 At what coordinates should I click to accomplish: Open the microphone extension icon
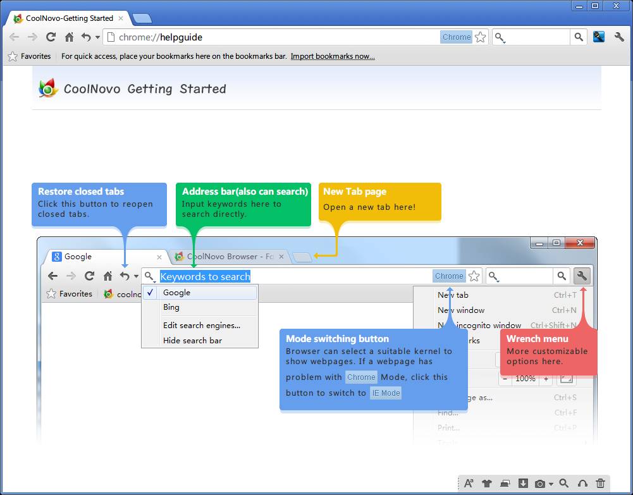pyautogui.click(x=599, y=37)
